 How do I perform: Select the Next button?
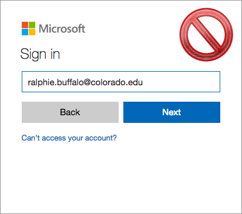pyautogui.click(x=172, y=112)
